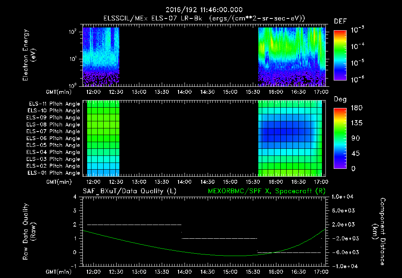Select the ELS-01 Pitch Angle row label
402x278 pixels.
point(54,173)
